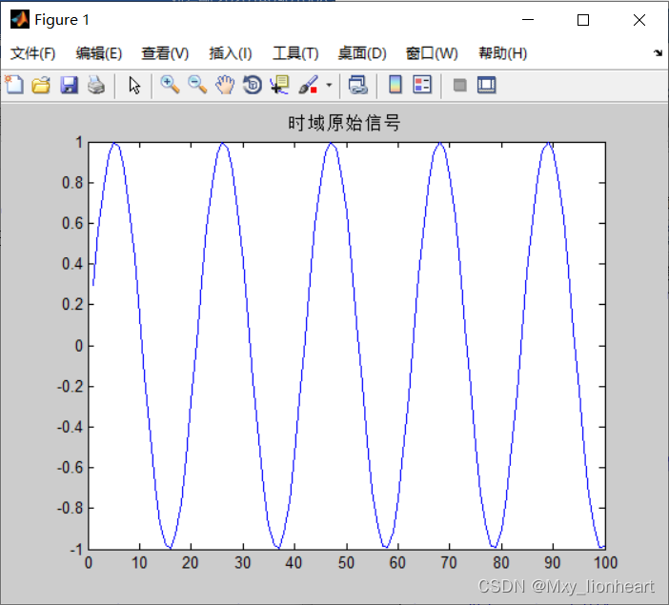Viewport: 669px width, 605px height.
Task: Activate the Zoom Out magnifier tool
Action: [197, 85]
